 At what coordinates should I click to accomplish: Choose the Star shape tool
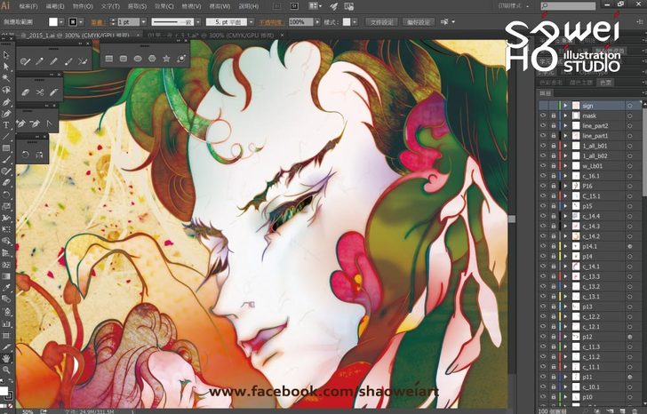168,59
